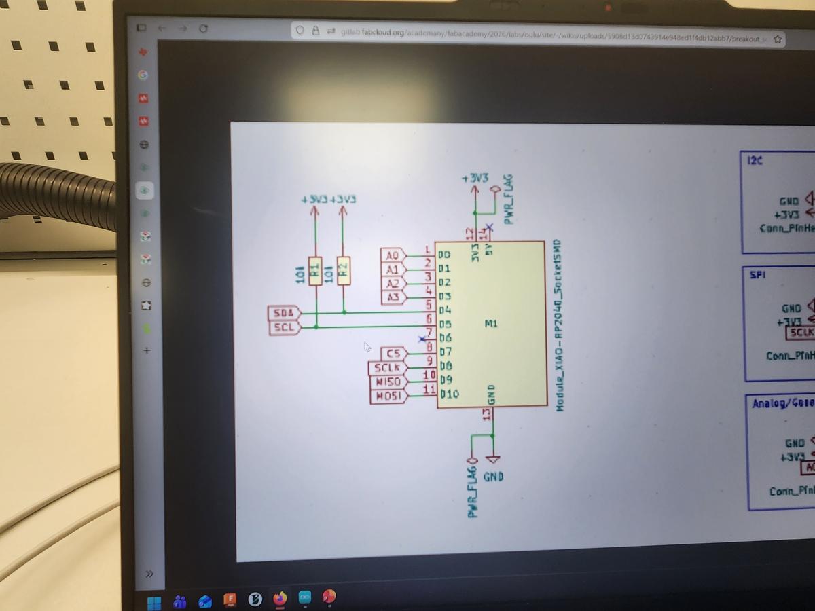Reload the page with the refresh icon
This screenshot has width=815, height=611.
point(202,29)
